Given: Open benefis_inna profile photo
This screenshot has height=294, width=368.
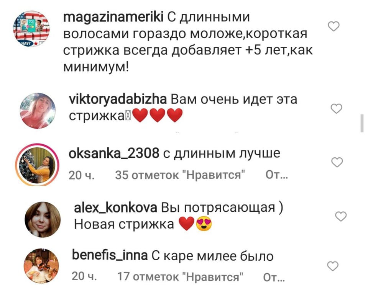Looking at the screenshot, I should (41, 266).
